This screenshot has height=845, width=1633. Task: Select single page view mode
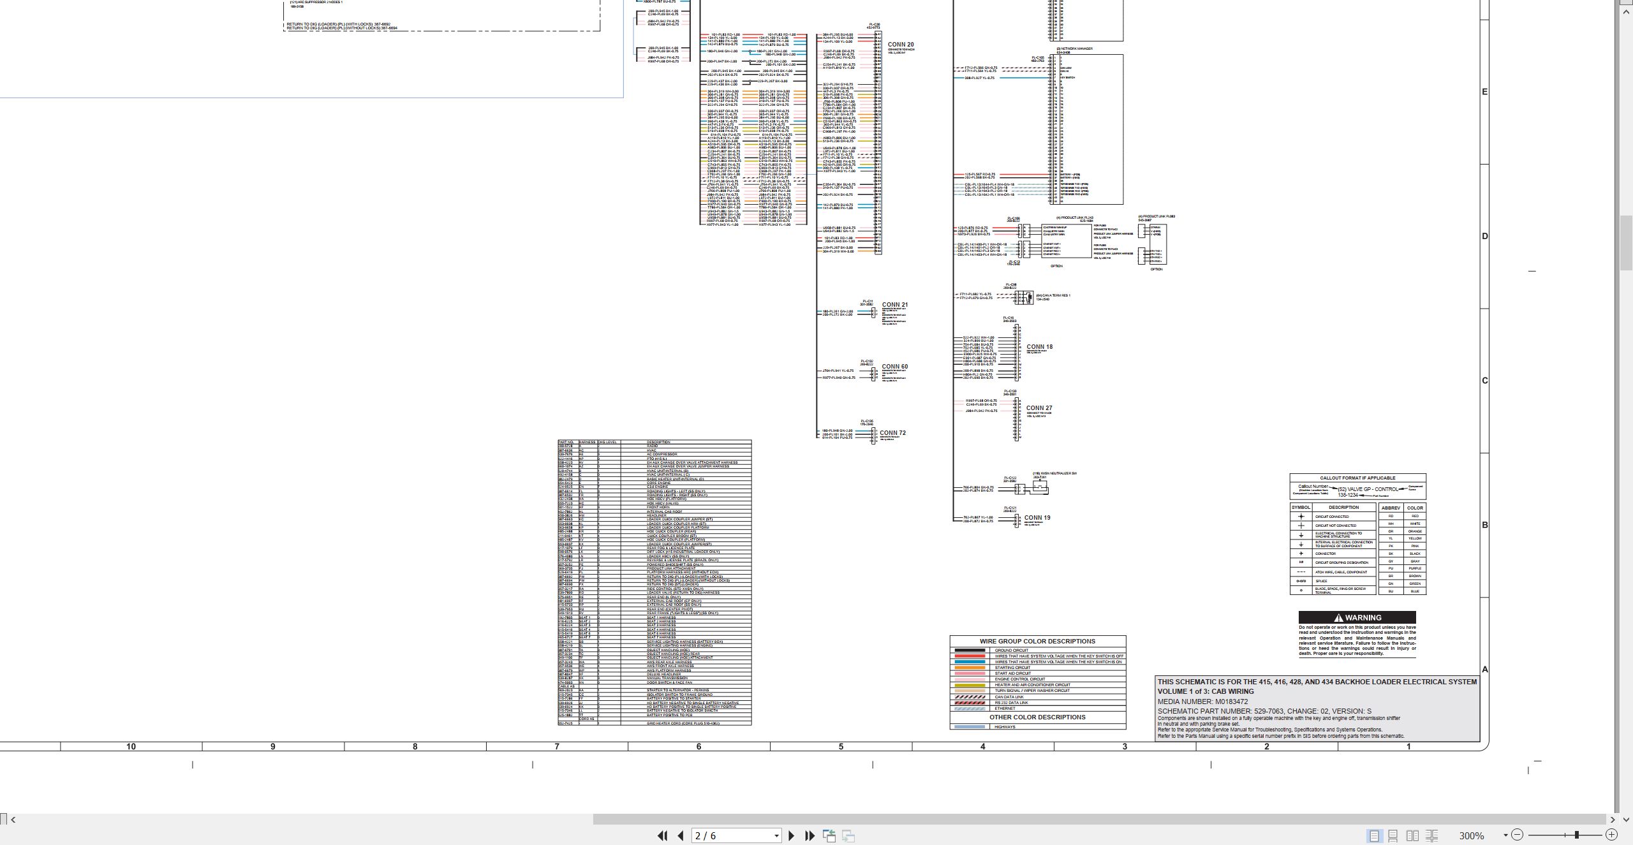tap(1374, 835)
